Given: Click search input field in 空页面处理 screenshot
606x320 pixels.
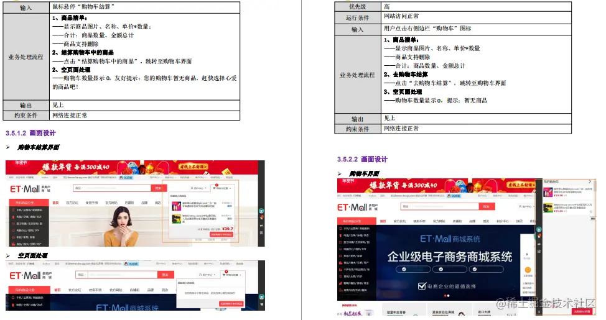Looking at the screenshot, I should [122, 275].
